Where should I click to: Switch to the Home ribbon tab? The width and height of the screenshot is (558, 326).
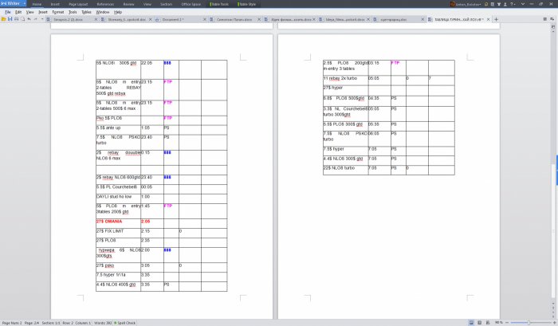[x=37, y=4]
